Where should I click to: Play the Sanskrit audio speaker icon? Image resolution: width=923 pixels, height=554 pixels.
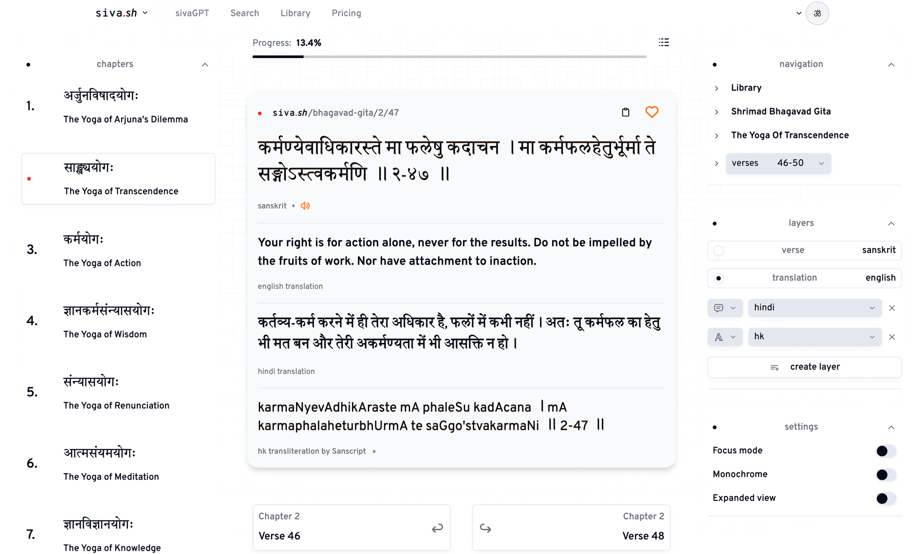(305, 206)
